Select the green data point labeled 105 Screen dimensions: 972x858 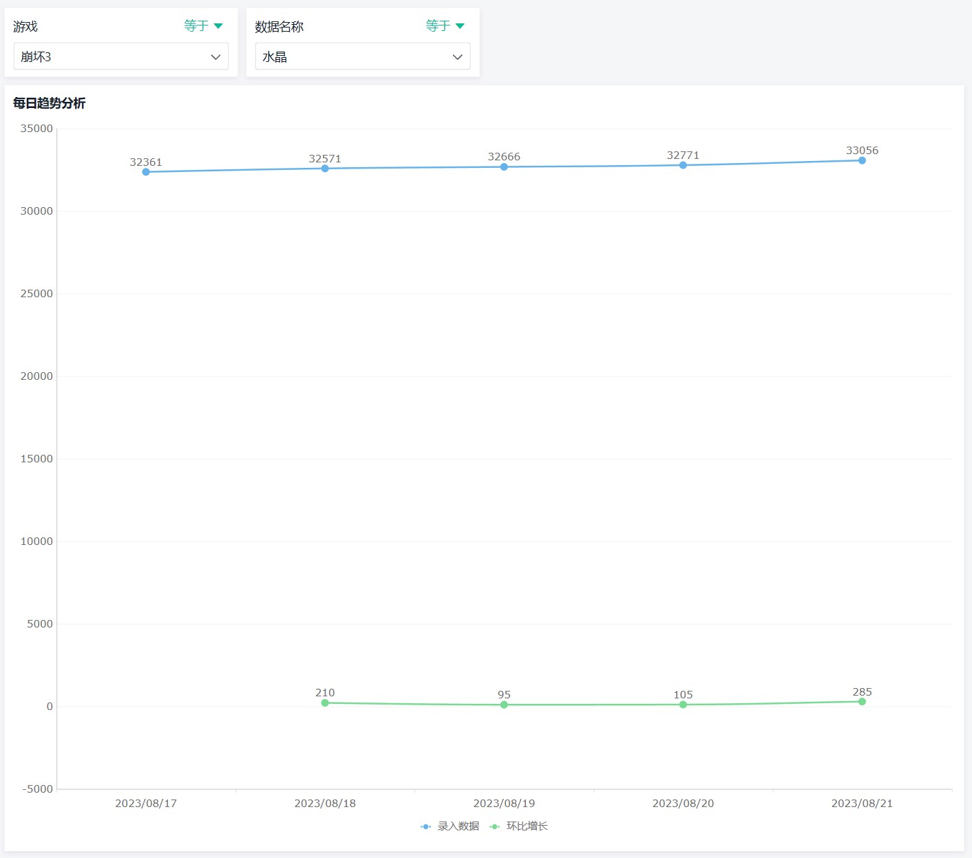(683, 705)
